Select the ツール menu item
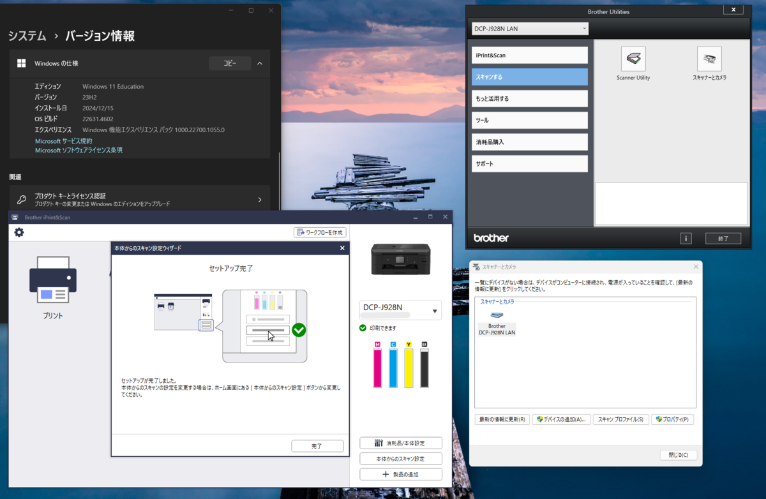This screenshot has height=499, width=766. pos(529,120)
